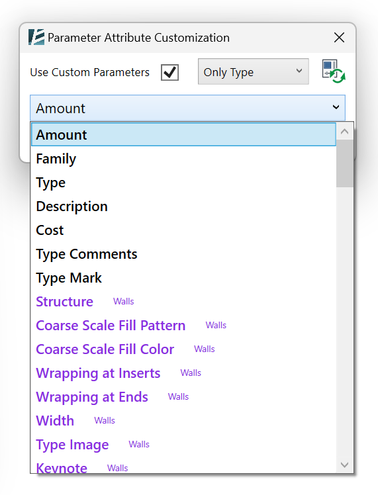Choose the Family list entry
378x495 pixels.
click(x=183, y=158)
